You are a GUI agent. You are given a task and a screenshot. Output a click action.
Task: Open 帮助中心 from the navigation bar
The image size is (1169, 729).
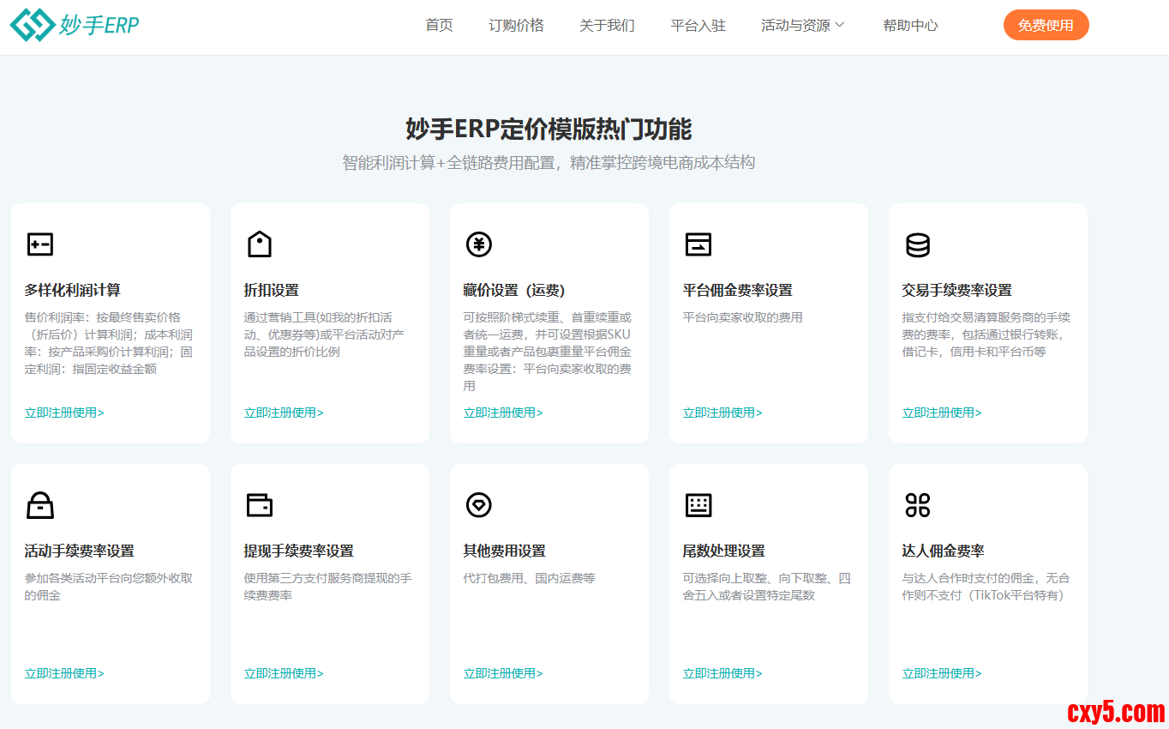910,26
